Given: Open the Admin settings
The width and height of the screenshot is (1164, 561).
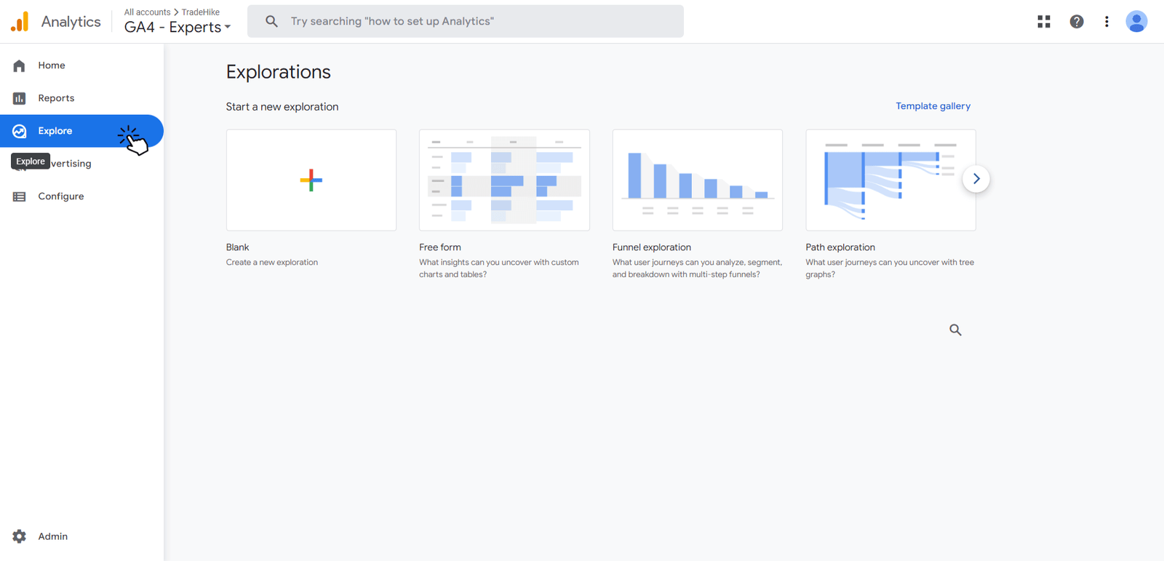Looking at the screenshot, I should point(52,536).
